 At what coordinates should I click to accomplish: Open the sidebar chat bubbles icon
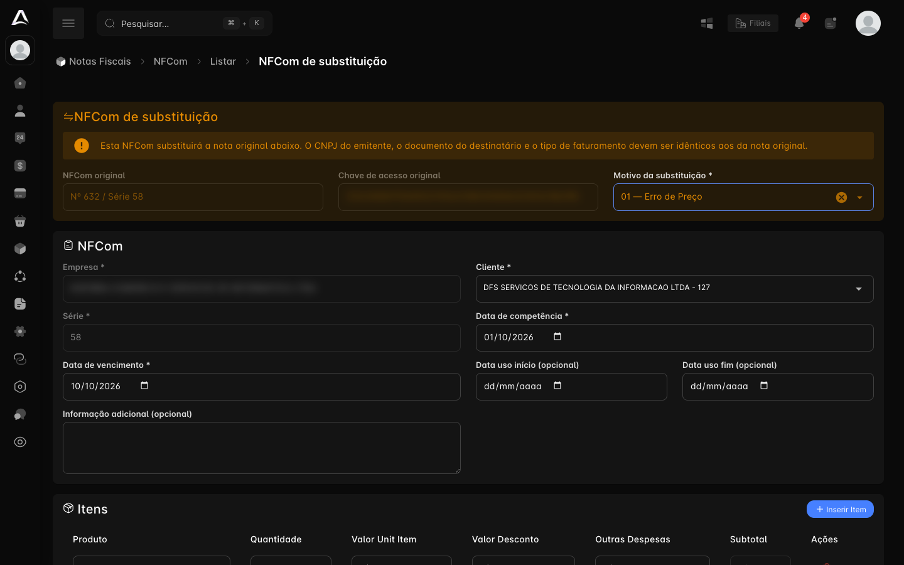click(20, 414)
